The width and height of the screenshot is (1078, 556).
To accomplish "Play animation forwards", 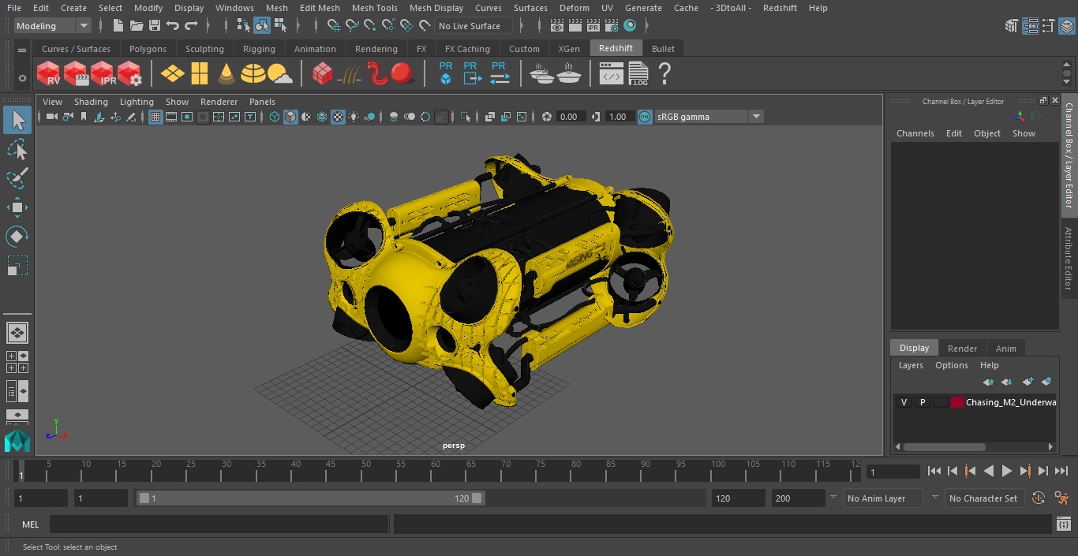I will 1006,471.
